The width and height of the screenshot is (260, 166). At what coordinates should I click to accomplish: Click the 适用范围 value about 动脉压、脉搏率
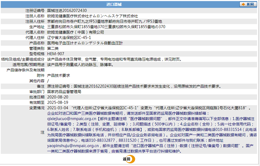[x=80, y=65]
